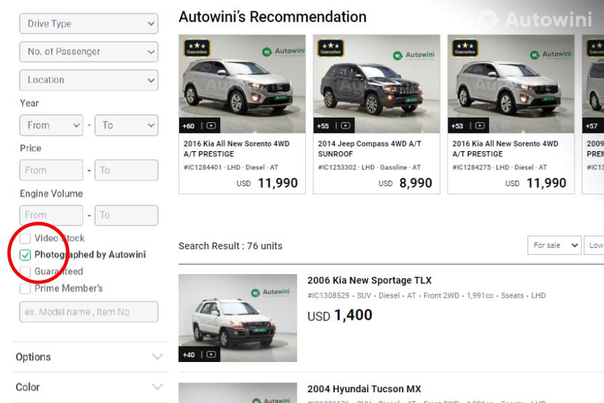Click guarantee star badge on first Sorento

[196, 48]
